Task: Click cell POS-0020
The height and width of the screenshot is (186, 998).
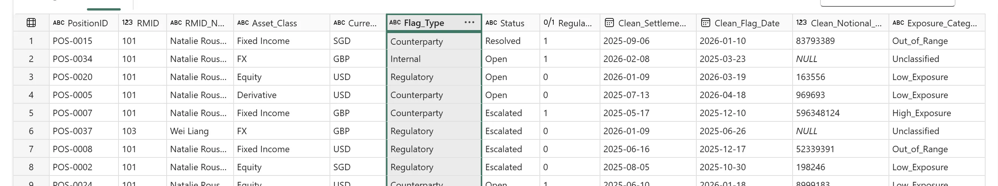Action: (x=84, y=77)
